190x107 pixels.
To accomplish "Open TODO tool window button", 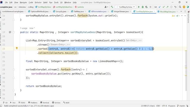I will 22,103.
